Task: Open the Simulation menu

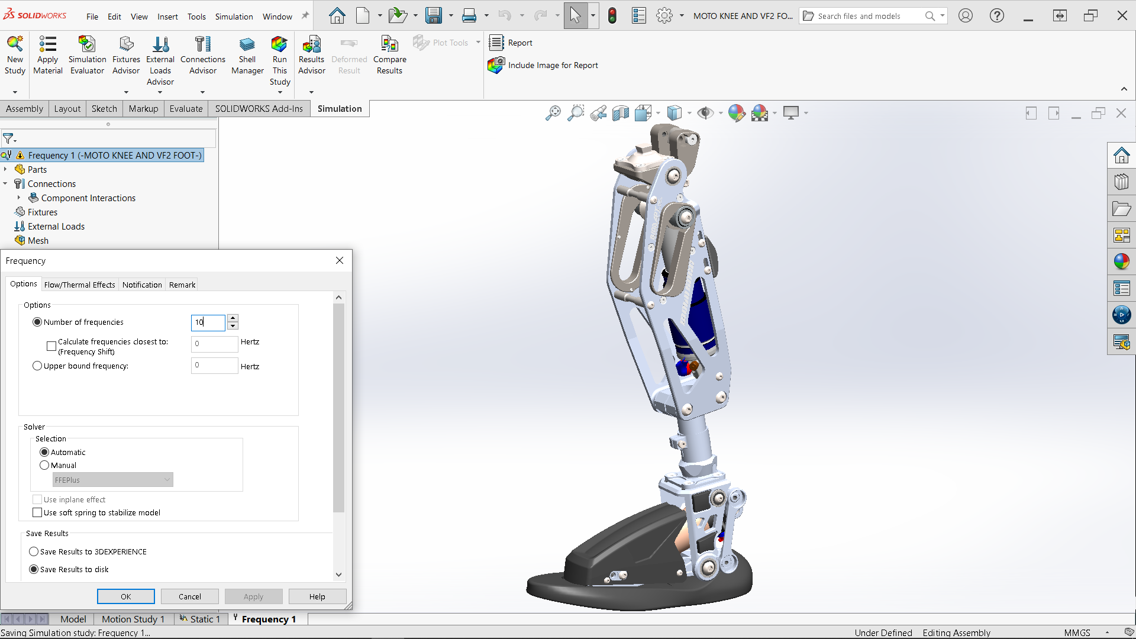Action: click(x=234, y=17)
